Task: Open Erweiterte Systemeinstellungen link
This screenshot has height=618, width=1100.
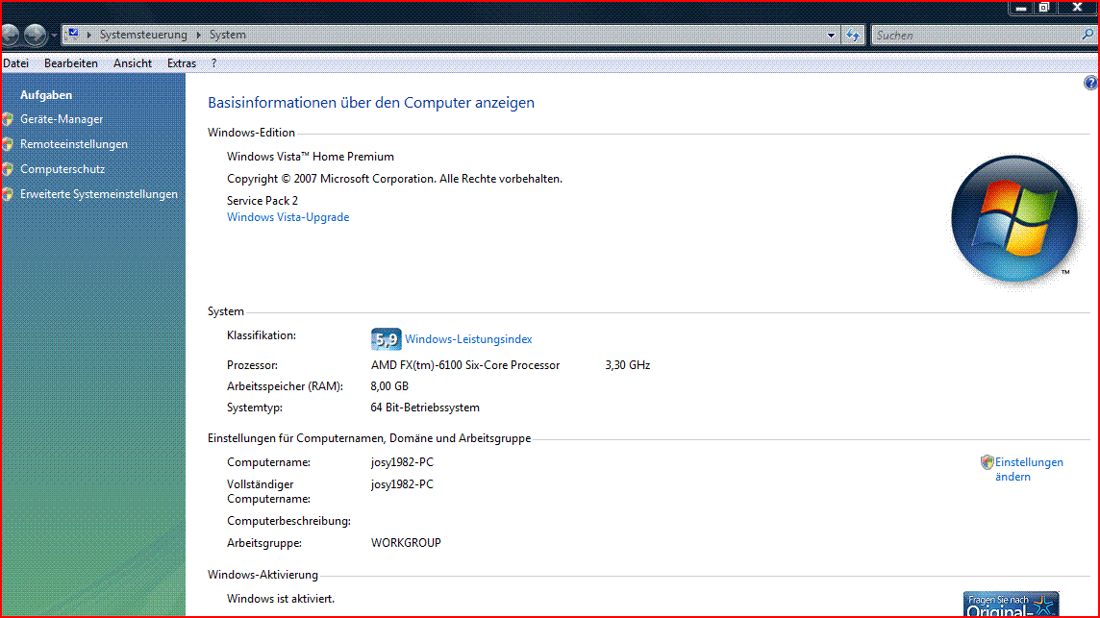Action: (x=99, y=194)
